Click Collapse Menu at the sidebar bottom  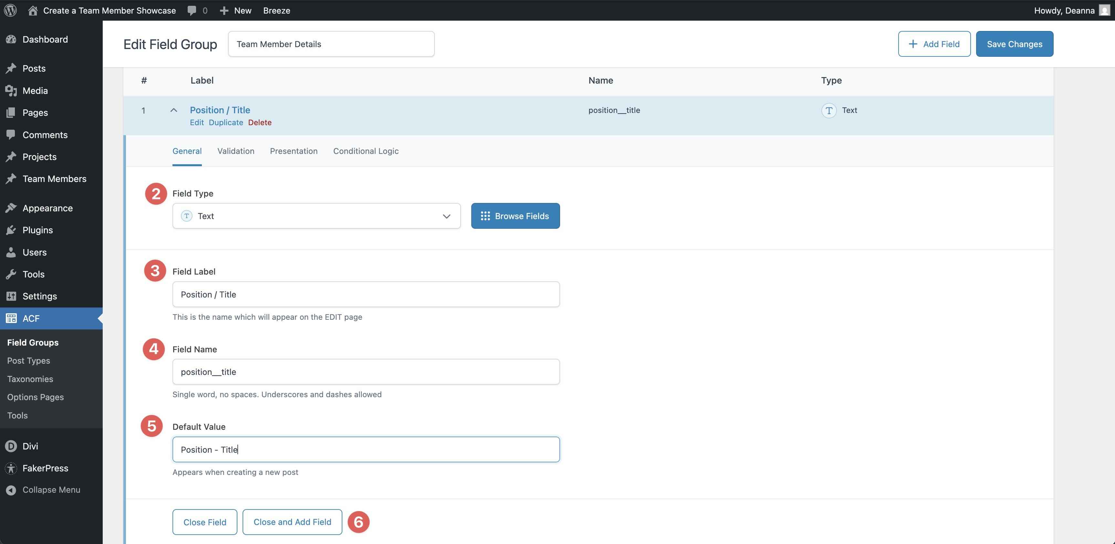(x=51, y=489)
